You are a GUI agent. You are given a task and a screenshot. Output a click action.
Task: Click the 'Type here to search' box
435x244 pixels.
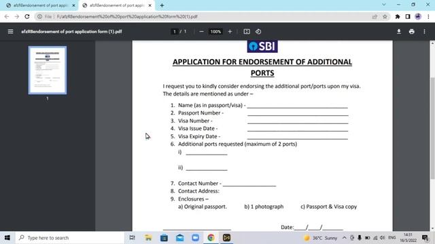[x=69, y=238]
